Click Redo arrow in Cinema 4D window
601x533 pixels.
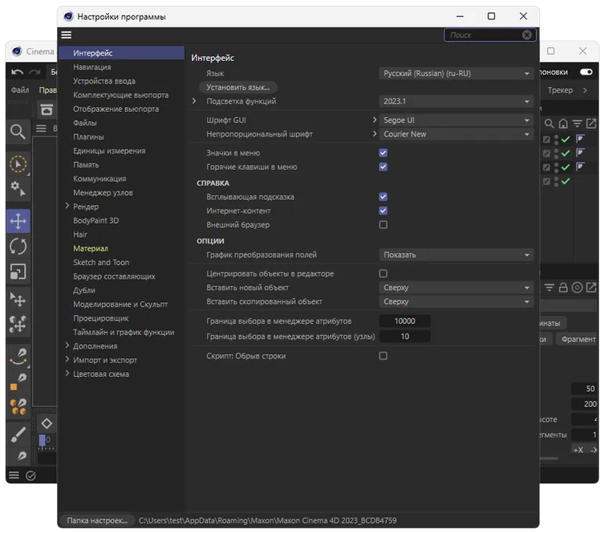(34, 72)
